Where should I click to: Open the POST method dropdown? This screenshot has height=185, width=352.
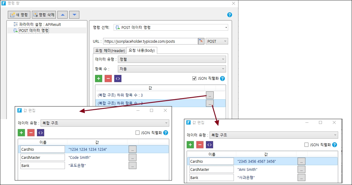pos(216,41)
